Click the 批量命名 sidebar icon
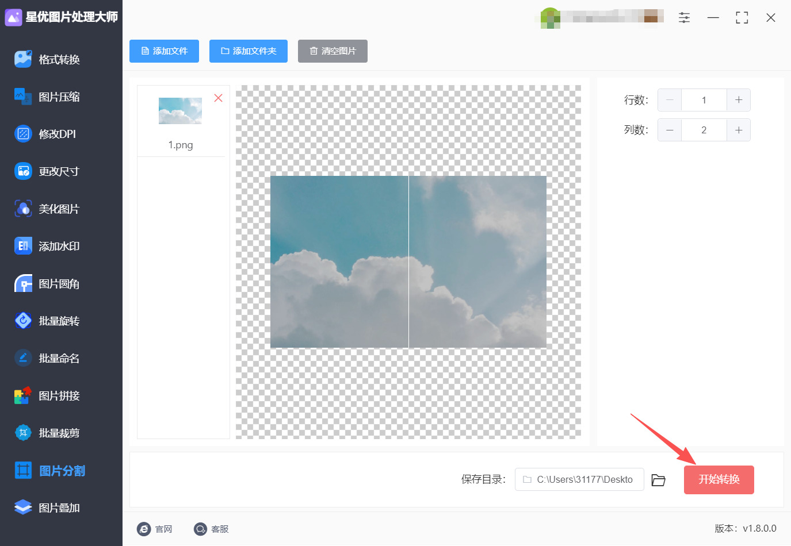This screenshot has width=791, height=546. pyautogui.click(x=23, y=358)
